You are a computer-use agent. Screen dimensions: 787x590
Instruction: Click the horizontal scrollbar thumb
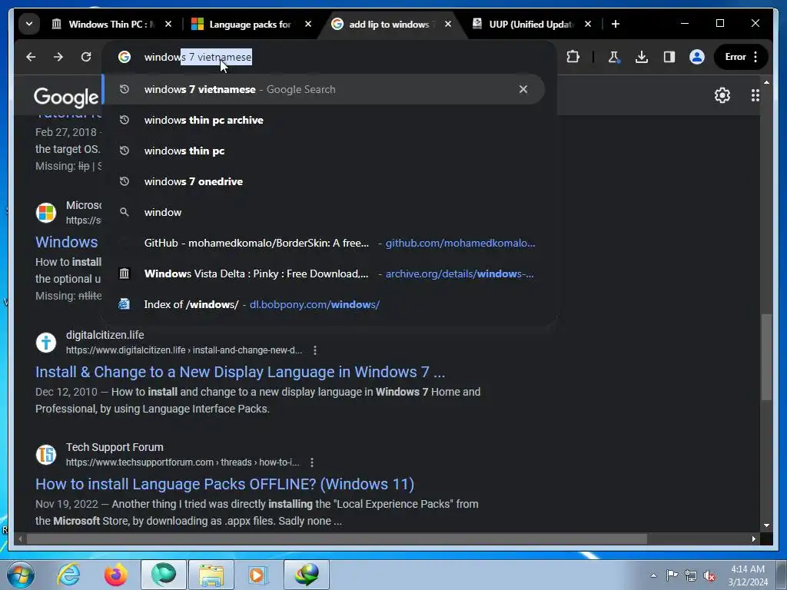point(337,539)
